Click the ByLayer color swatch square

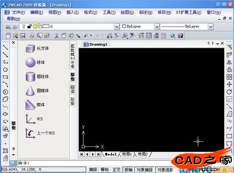[x=124, y=26]
